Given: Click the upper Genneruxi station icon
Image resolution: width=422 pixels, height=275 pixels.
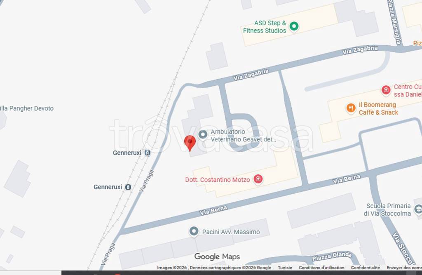Looking at the screenshot, I should pos(147,153).
